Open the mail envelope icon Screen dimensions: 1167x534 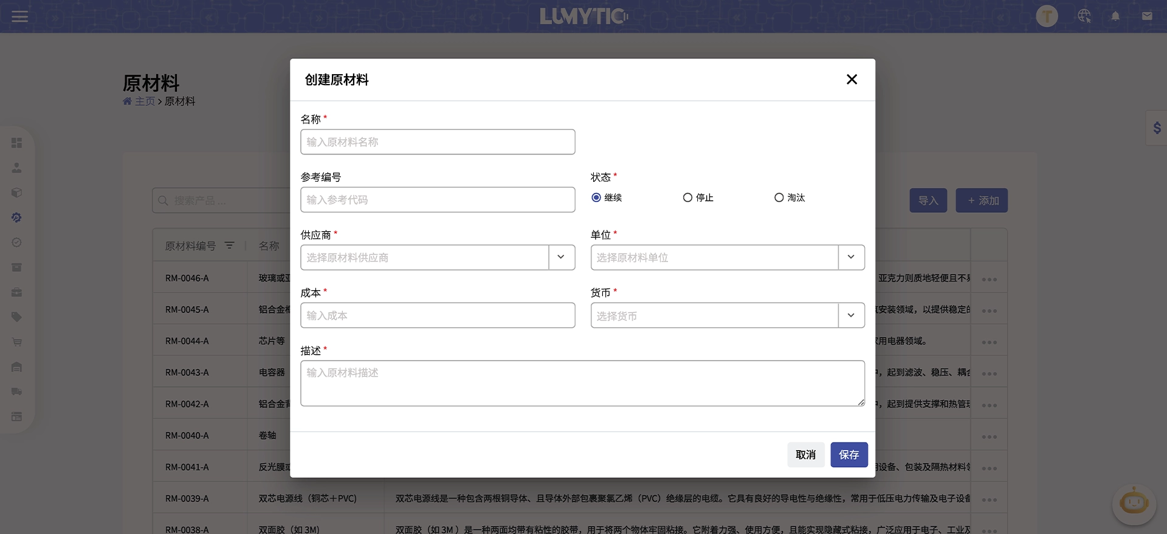[x=1147, y=16]
